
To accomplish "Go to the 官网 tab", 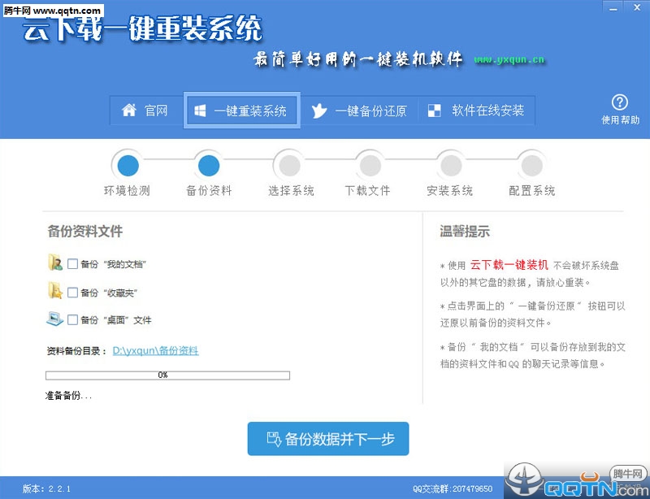I will pos(145,111).
